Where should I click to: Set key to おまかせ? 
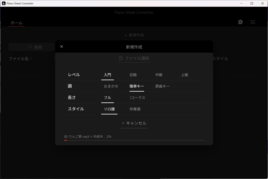click(x=111, y=86)
